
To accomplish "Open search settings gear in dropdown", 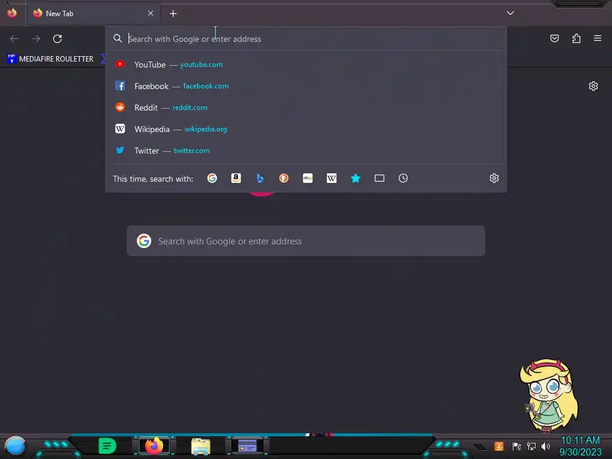I will [494, 178].
